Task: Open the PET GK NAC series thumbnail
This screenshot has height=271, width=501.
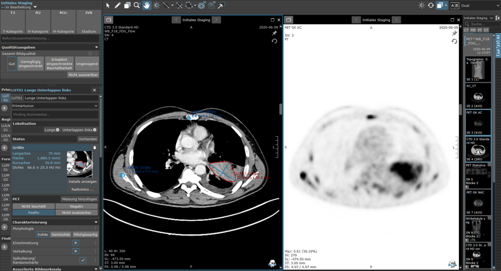Action: (x=478, y=203)
